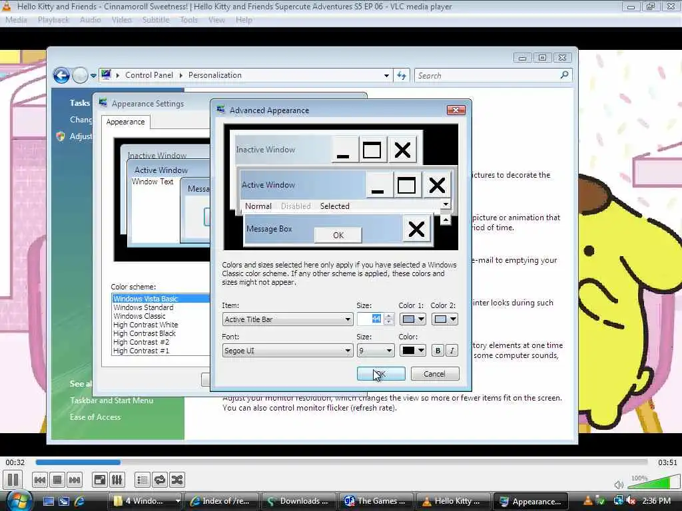
Task: Show the VLC playlist
Action: 143,480
